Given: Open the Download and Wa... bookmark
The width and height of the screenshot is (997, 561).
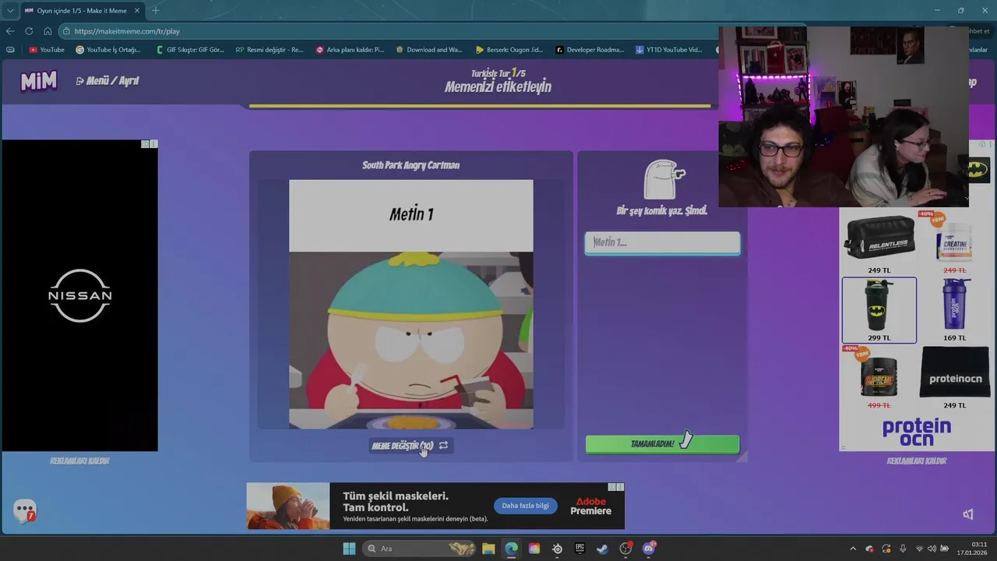Looking at the screenshot, I should pos(429,50).
